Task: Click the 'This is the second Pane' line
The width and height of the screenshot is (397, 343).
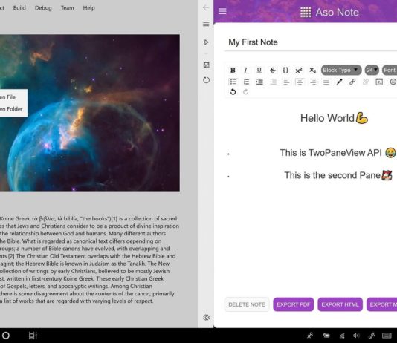Action: [338, 175]
